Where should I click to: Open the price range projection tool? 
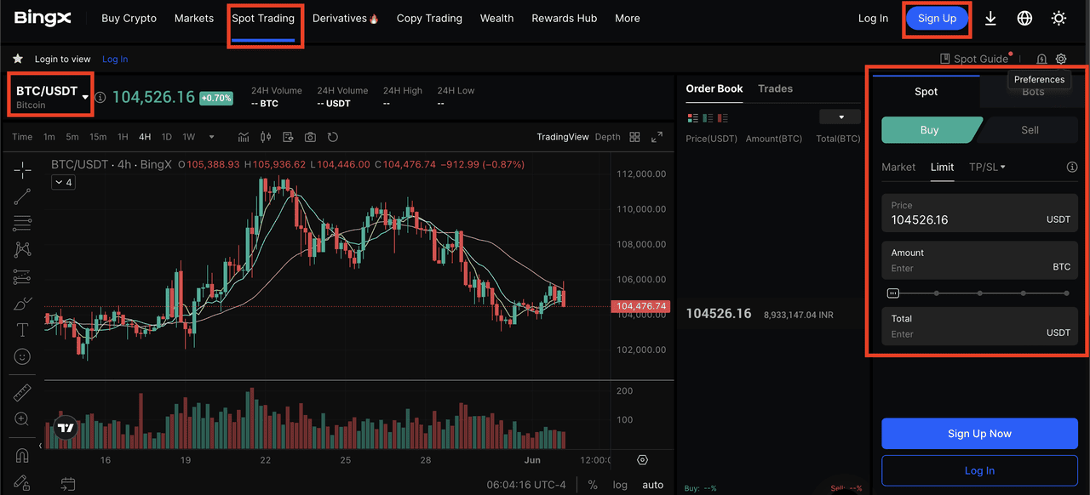coord(22,277)
